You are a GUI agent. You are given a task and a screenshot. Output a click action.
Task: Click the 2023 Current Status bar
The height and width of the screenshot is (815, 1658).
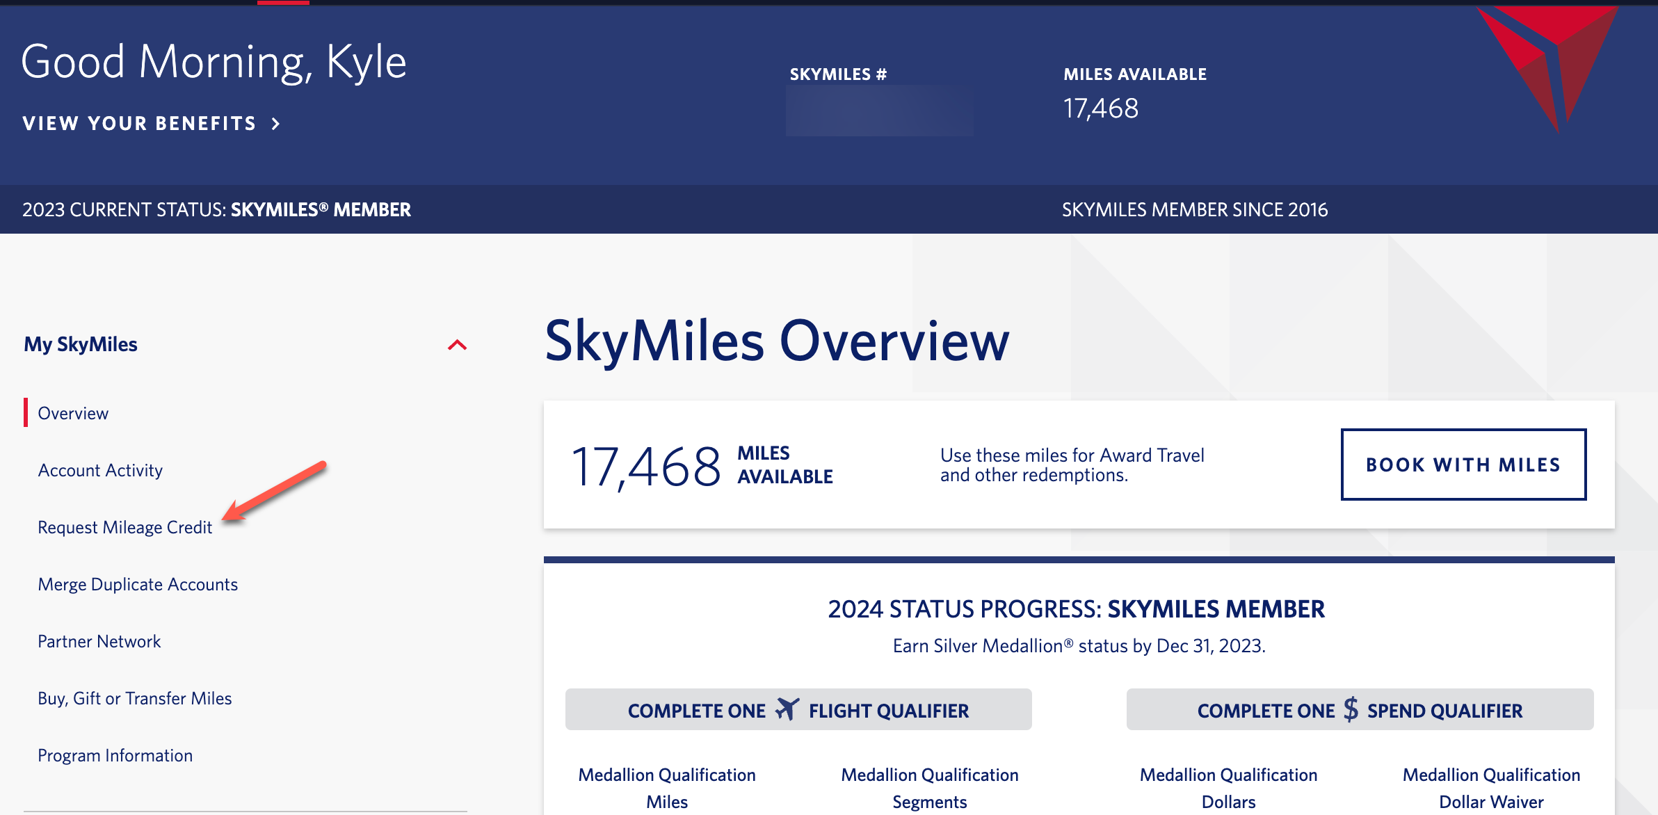point(216,209)
